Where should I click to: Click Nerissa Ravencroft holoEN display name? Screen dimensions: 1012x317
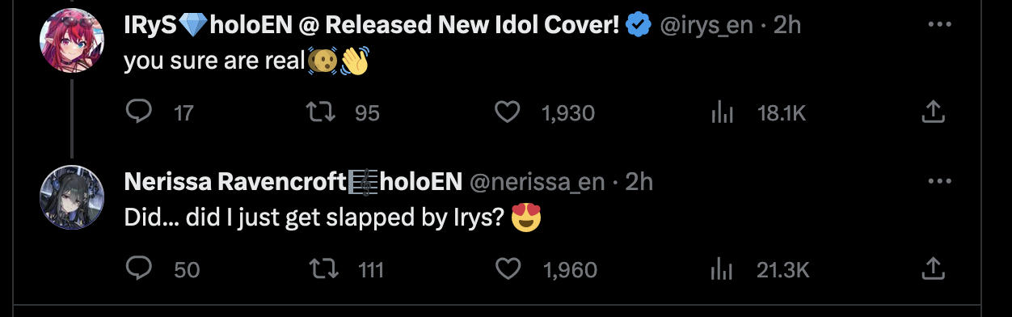click(x=293, y=183)
